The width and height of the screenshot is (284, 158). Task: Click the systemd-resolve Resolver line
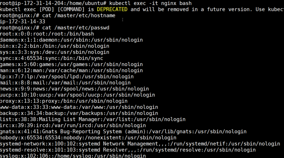coord(128,150)
